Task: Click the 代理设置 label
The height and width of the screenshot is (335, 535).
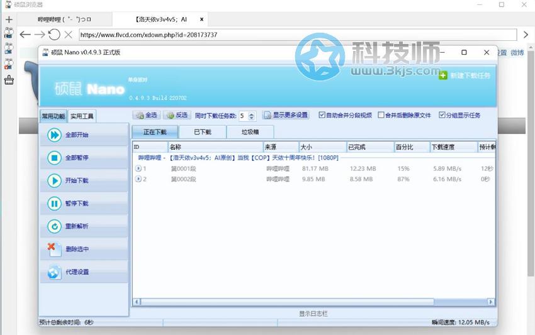Action: point(77,272)
